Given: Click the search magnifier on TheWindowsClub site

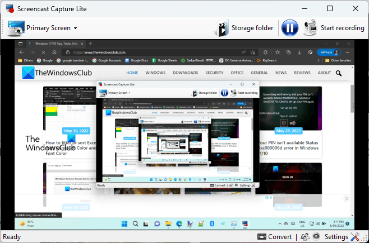Looking at the screenshot, I should pyautogui.click(x=339, y=73).
